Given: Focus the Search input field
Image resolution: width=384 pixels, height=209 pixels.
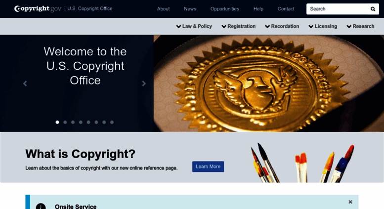Looking at the screenshot, I should point(338,9).
